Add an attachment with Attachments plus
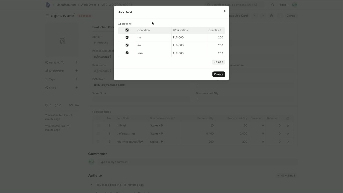 [x=76, y=71]
